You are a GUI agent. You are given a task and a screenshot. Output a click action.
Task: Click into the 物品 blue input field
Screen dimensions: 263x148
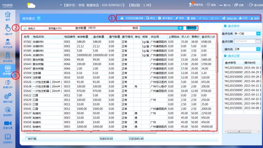(x=159, y=28)
